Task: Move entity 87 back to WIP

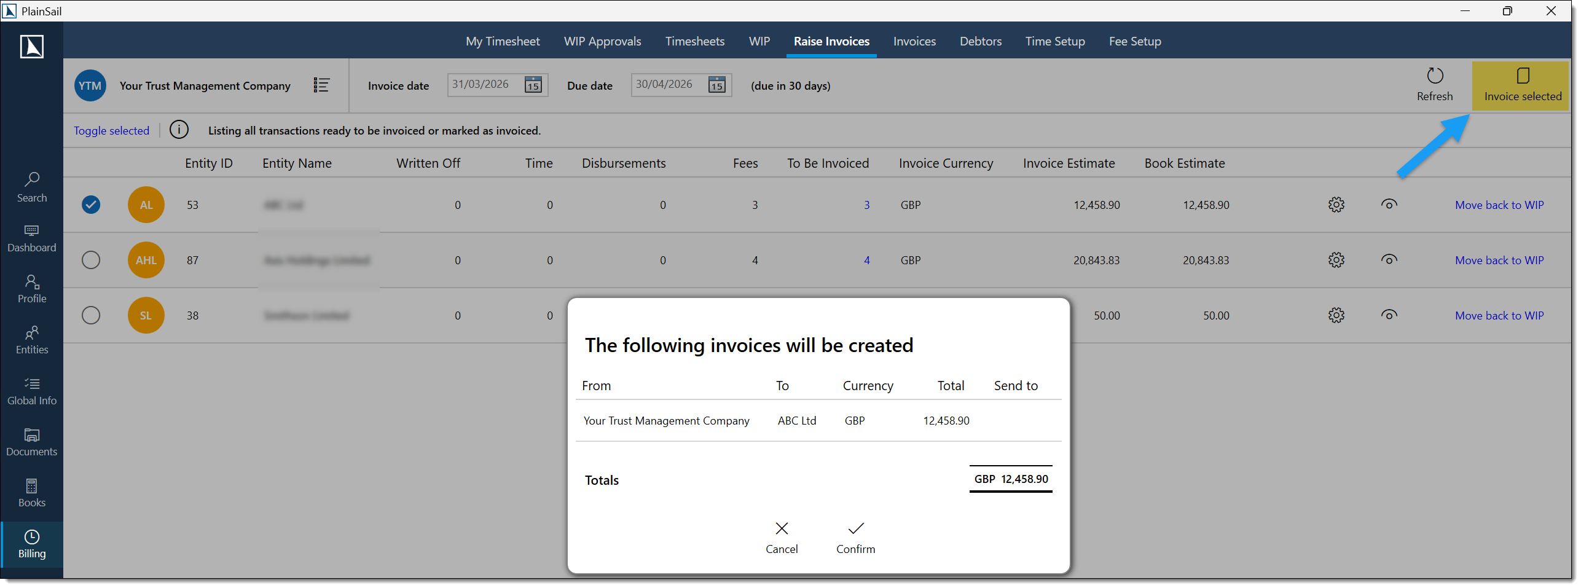Action: coord(1499,259)
